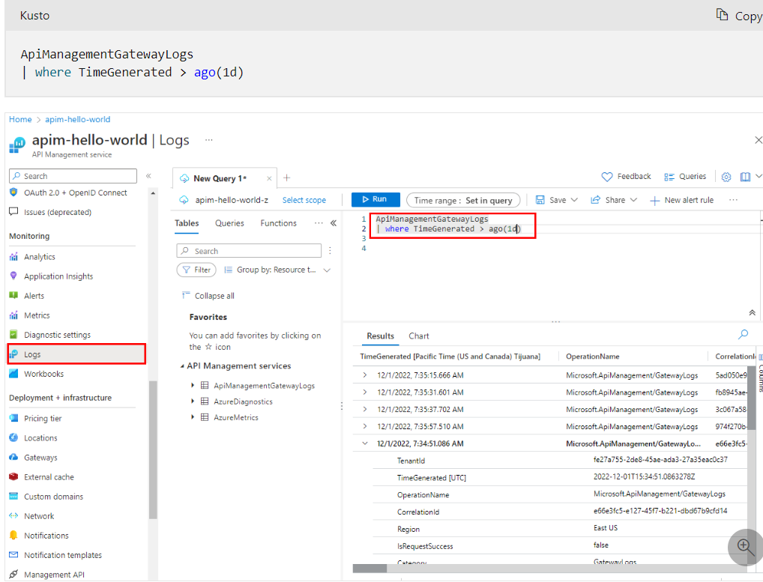Expand the 7:35:15.666 AM result row
This screenshot has width=763, height=582.
365,375
